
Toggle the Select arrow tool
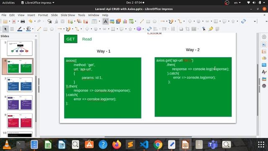point(5,29)
